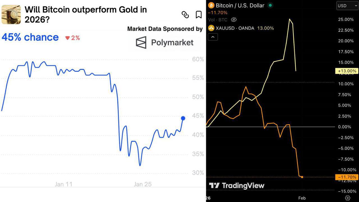Screen dimensions: 359x202
Task: Click the +13.00% yellow price label
Action: tap(347, 71)
